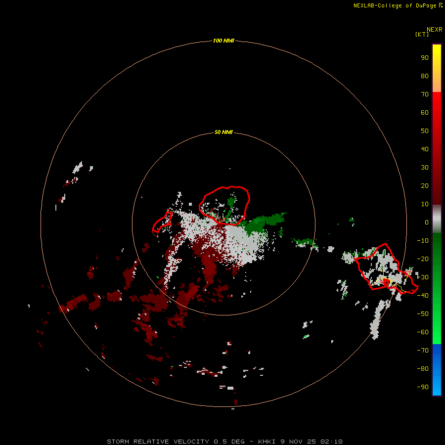Click the 50 NMI range ring label
445x445 pixels.
tap(223, 132)
